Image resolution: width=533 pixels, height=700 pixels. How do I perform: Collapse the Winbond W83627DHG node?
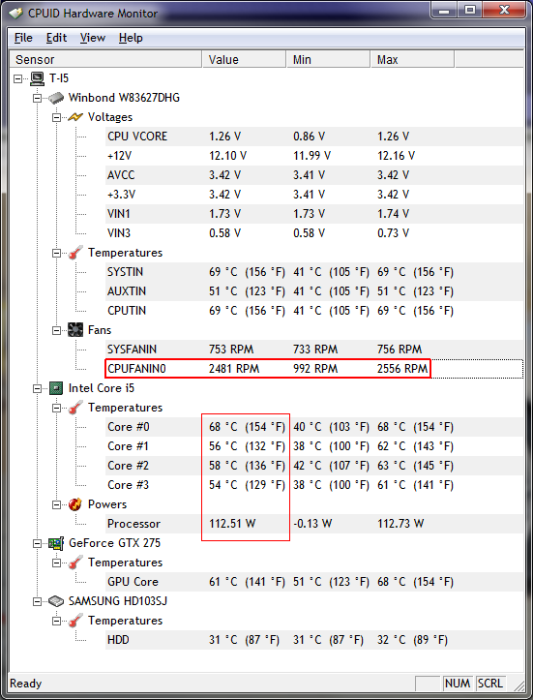[37, 98]
